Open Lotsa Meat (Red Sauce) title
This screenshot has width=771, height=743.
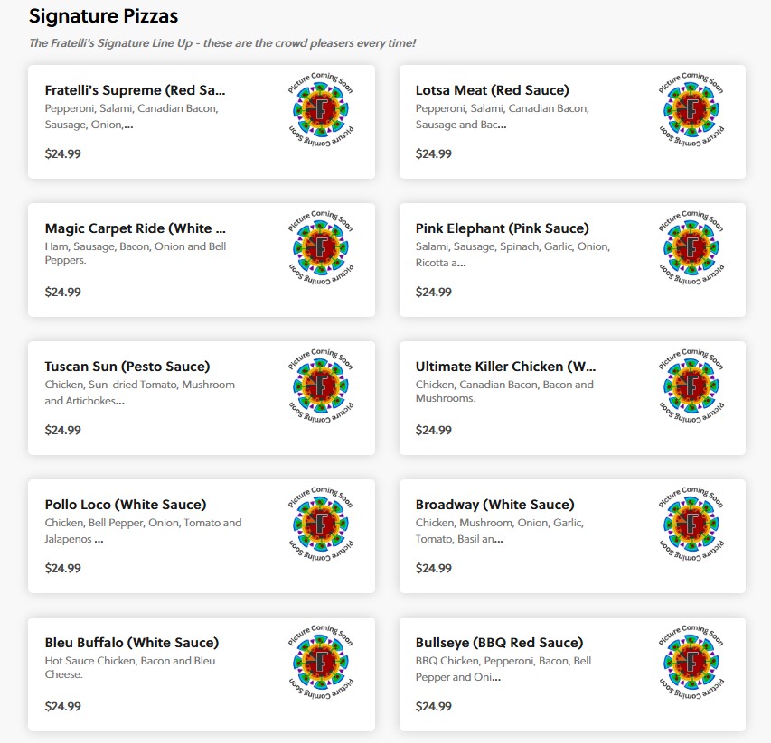coord(492,90)
